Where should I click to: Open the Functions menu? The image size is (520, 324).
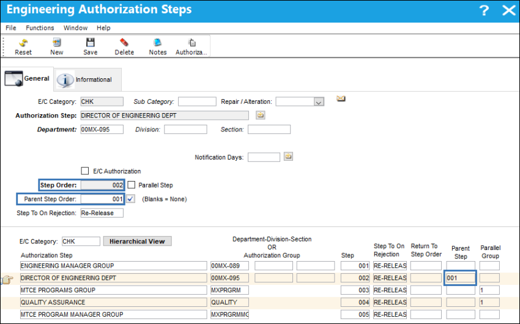pyautogui.click(x=40, y=28)
